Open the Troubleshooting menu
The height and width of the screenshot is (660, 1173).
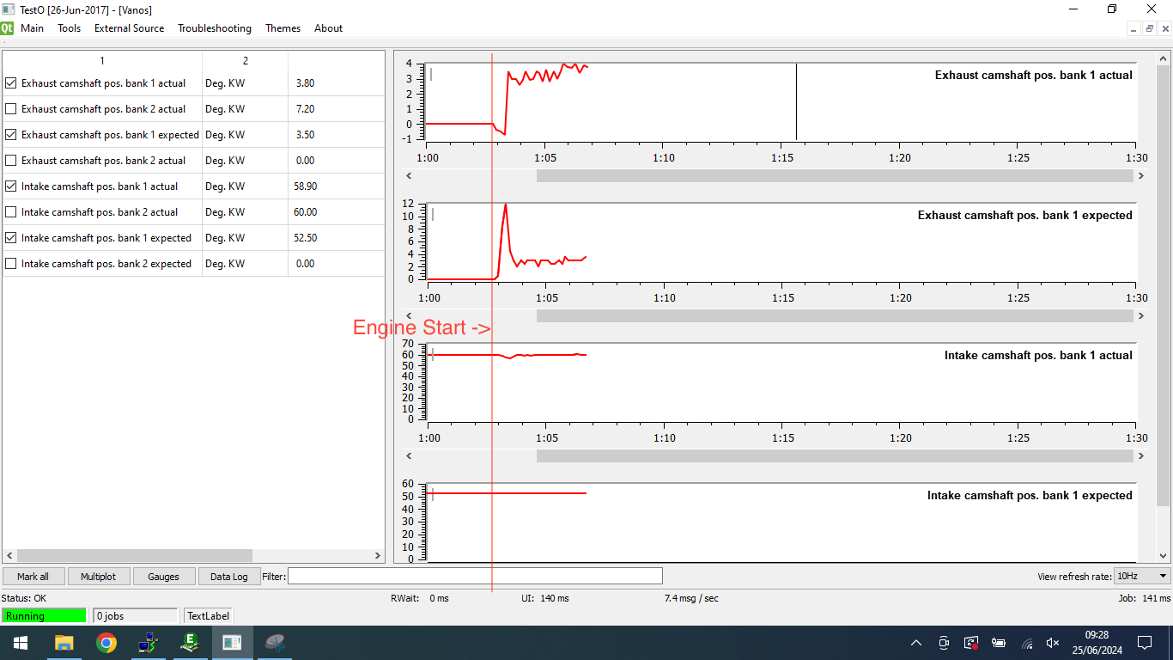pyautogui.click(x=215, y=28)
